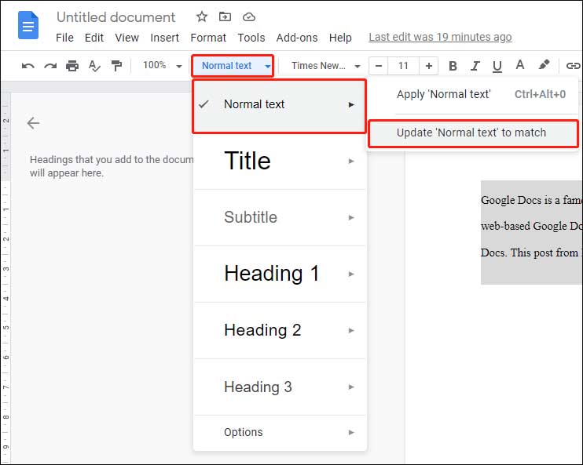
Task: Click Apply 'Normal text' in submenu
Action: click(473, 94)
